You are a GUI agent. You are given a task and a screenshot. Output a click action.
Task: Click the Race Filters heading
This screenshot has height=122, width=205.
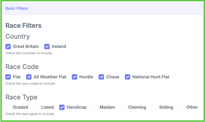click(x=23, y=25)
